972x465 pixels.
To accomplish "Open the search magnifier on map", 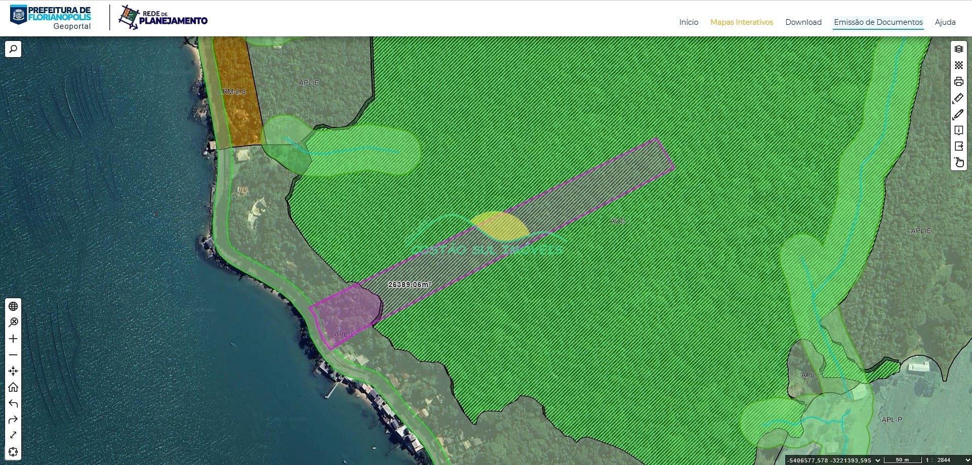I will [x=13, y=49].
